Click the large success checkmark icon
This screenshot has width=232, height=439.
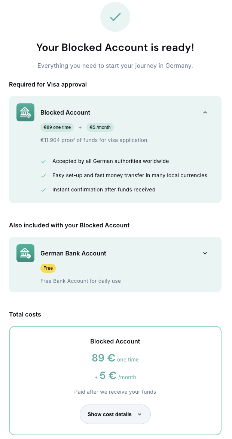[x=115, y=17]
